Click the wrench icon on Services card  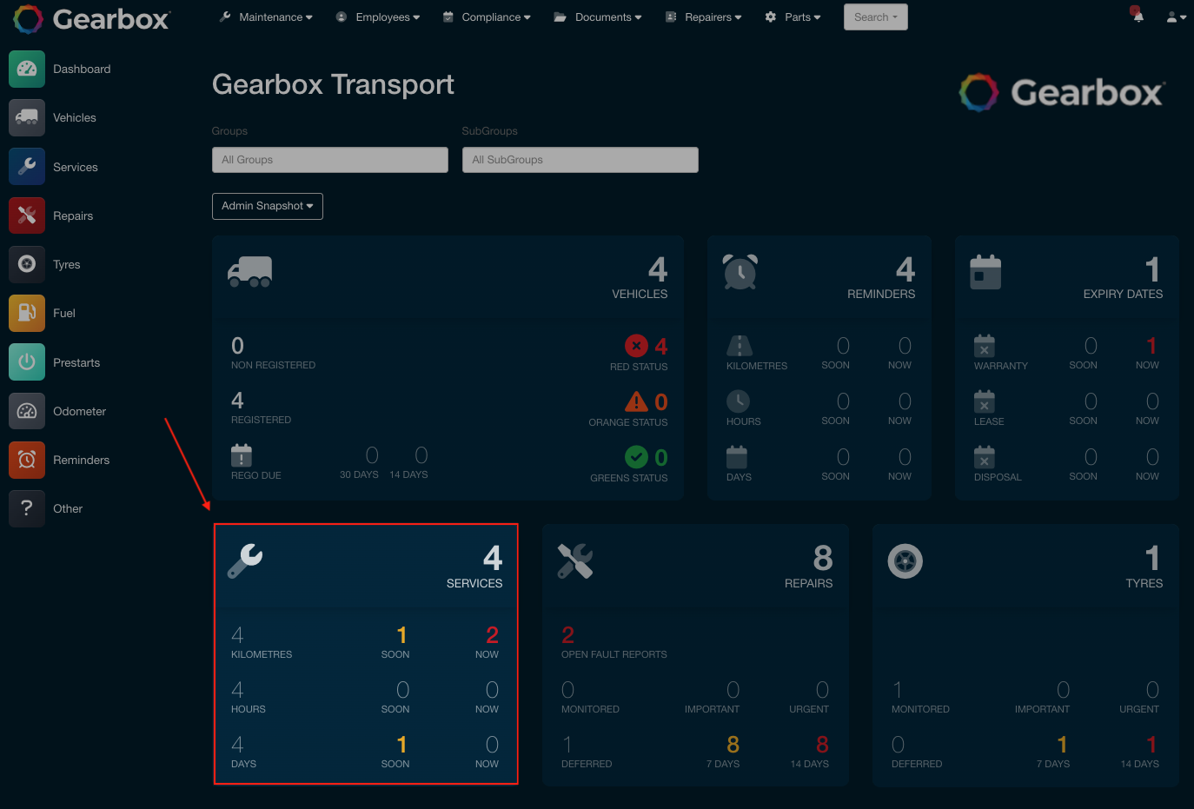coord(245,561)
